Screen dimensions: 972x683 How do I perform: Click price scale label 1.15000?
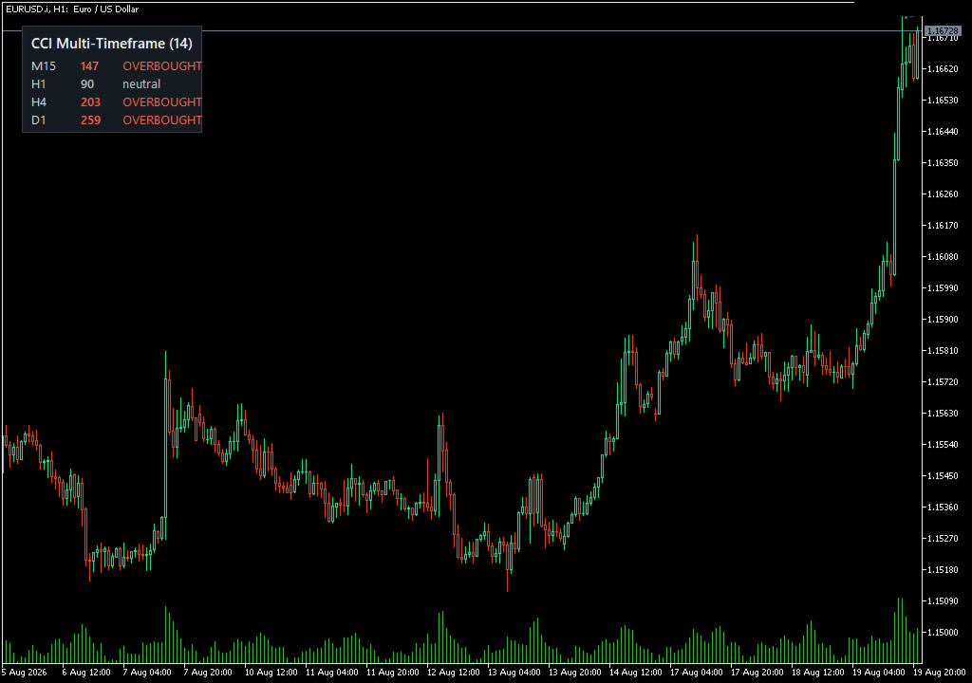943,632
